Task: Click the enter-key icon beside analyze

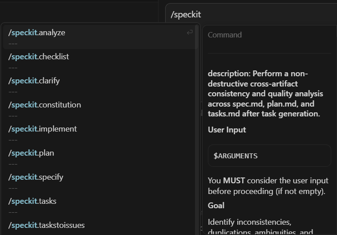Action: [190, 33]
